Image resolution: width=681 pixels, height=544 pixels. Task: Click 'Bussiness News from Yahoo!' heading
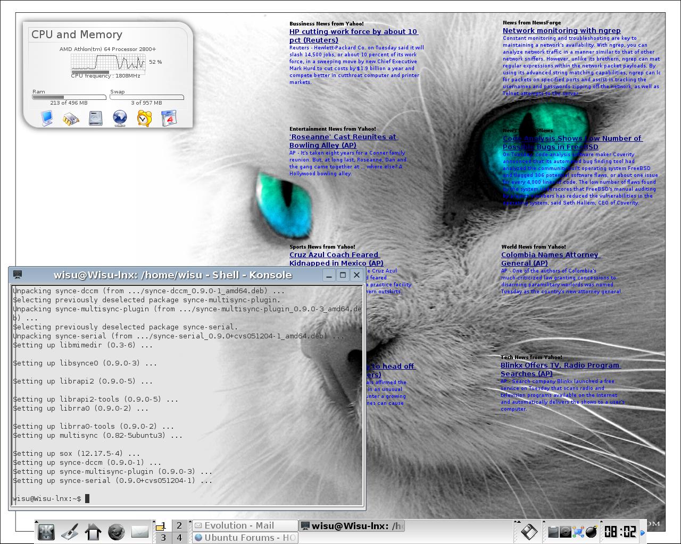[x=327, y=23]
